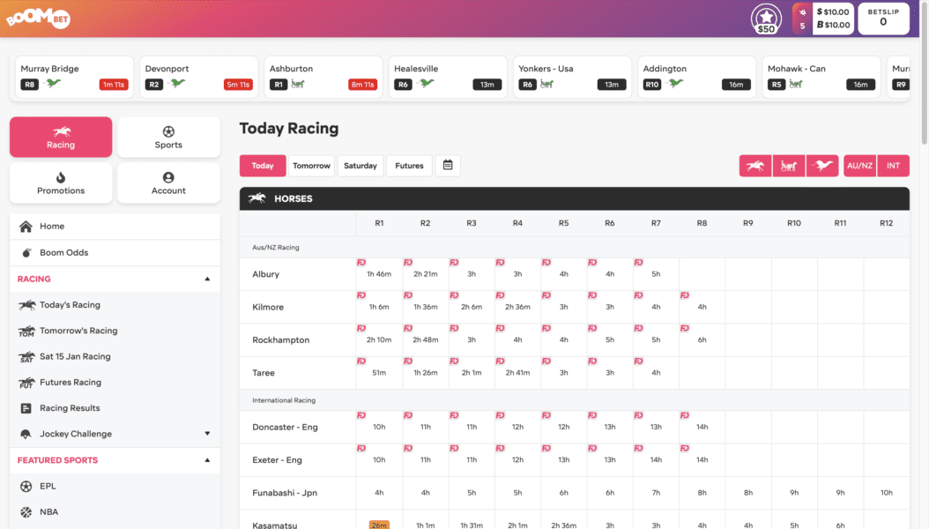Select the Kasamatsu 26m race countdown
The width and height of the screenshot is (929, 529).
[x=379, y=524]
